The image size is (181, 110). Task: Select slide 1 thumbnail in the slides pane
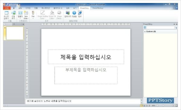coord(15,33)
